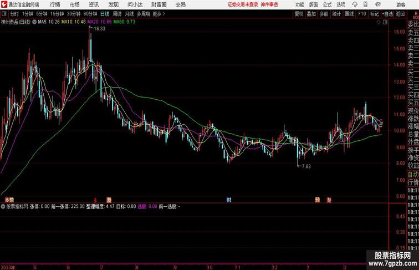Viewport: 419px width, 270px height.
Task: Click the headset customer service icon
Action: (355, 4)
